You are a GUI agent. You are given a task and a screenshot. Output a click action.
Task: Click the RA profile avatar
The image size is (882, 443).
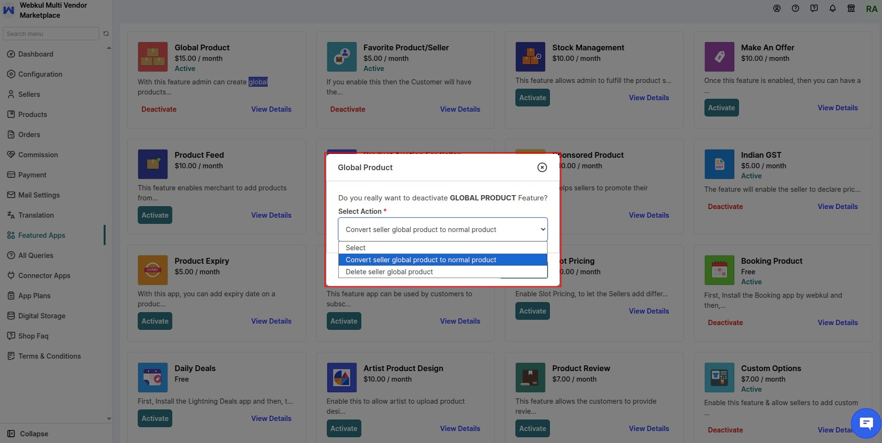(x=871, y=9)
